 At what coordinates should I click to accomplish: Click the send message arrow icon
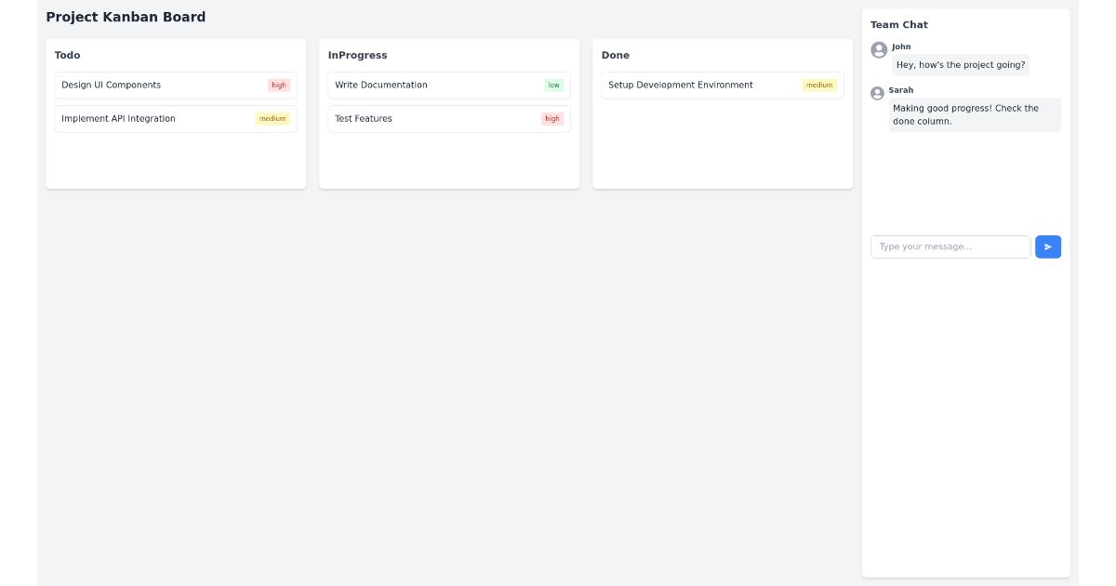tap(1047, 246)
